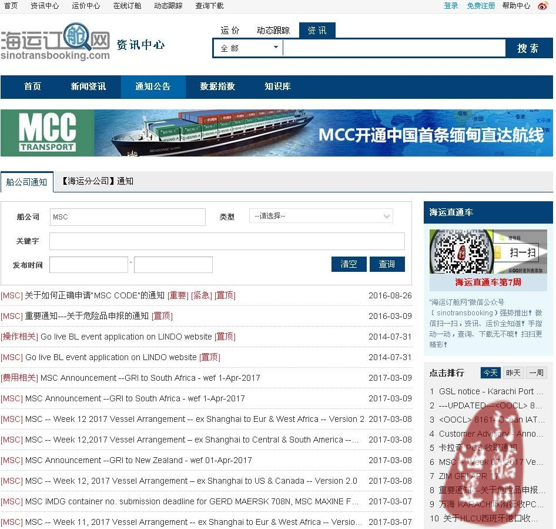Screen dimensions: 556x529
Task: Open the MCC Transport banner ad
Action: coord(277,133)
